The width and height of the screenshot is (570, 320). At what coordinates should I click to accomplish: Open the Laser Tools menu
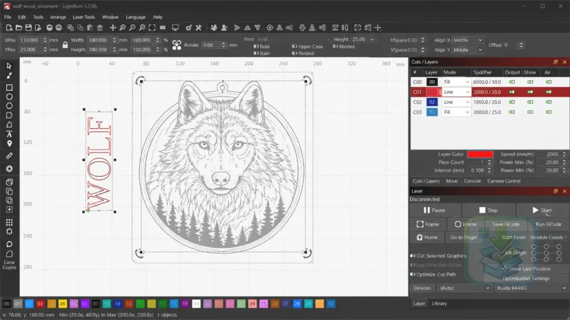(83, 17)
